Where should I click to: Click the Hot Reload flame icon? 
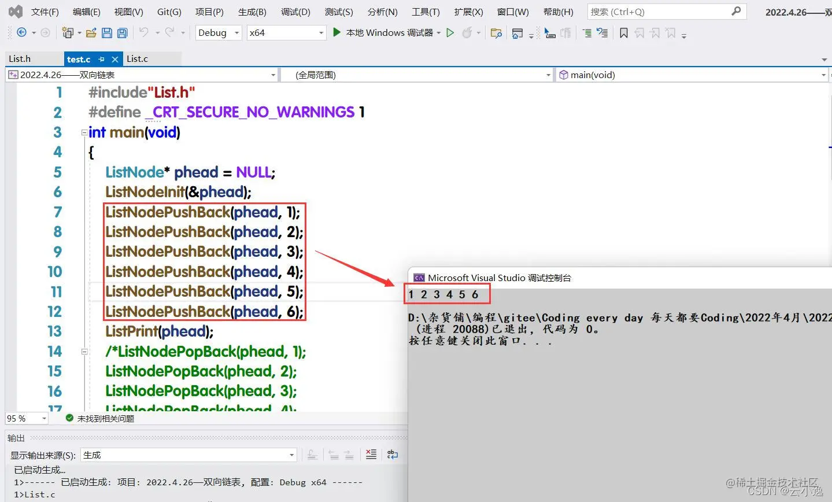[467, 33]
